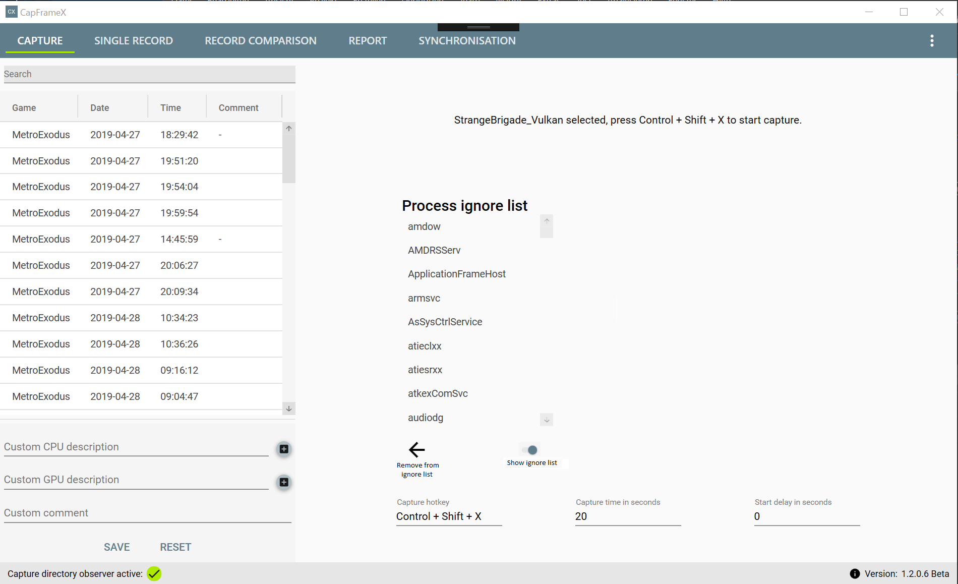Select the MetroExodus record at 20:09:34
The width and height of the screenshot is (958, 584).
(x=141, y=291)
